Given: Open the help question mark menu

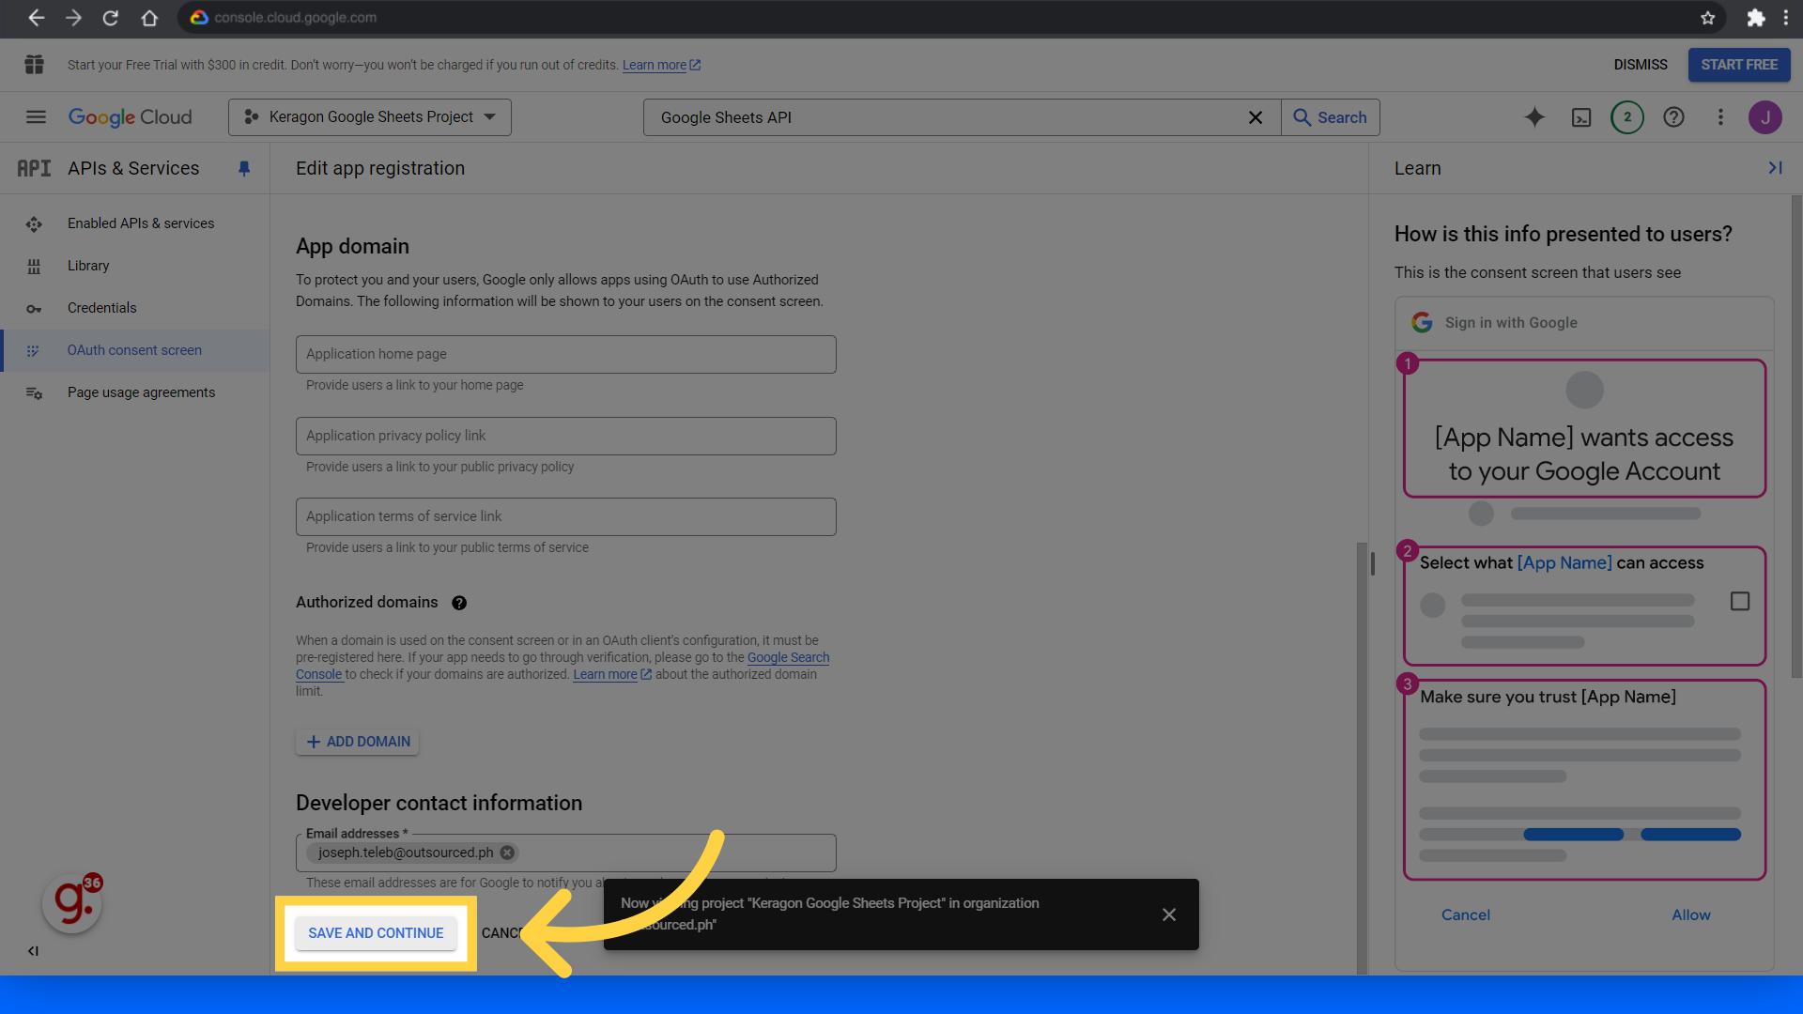Looking at the screenshot, I should 1673,117.
